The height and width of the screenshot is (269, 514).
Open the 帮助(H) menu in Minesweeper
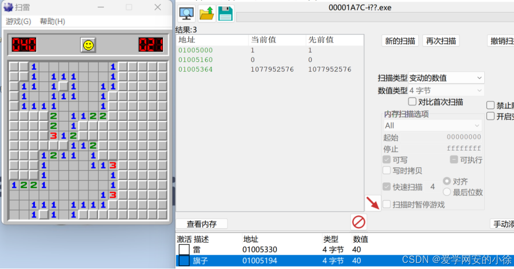pyautogui.click(x=52, y=22)
